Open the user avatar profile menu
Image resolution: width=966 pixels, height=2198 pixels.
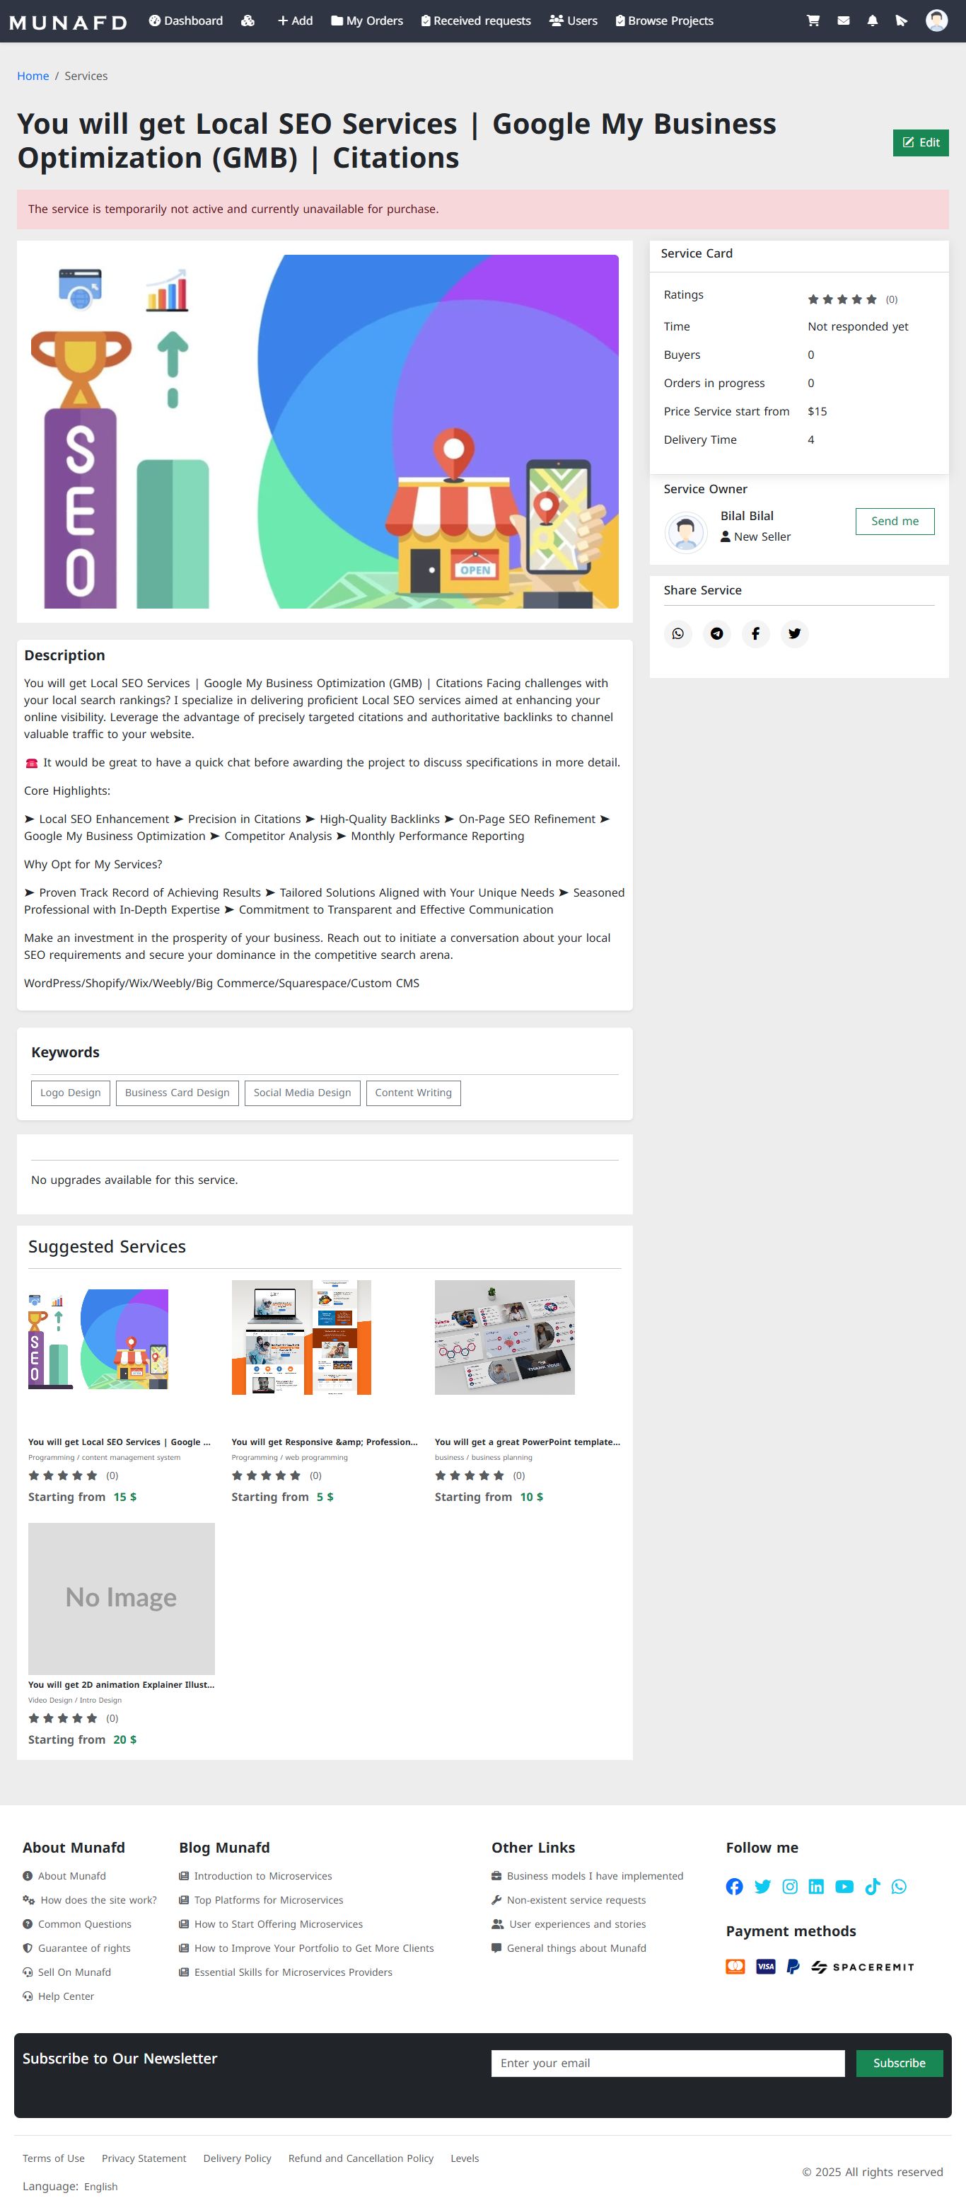pyautogui.click(x=936, y=21)
